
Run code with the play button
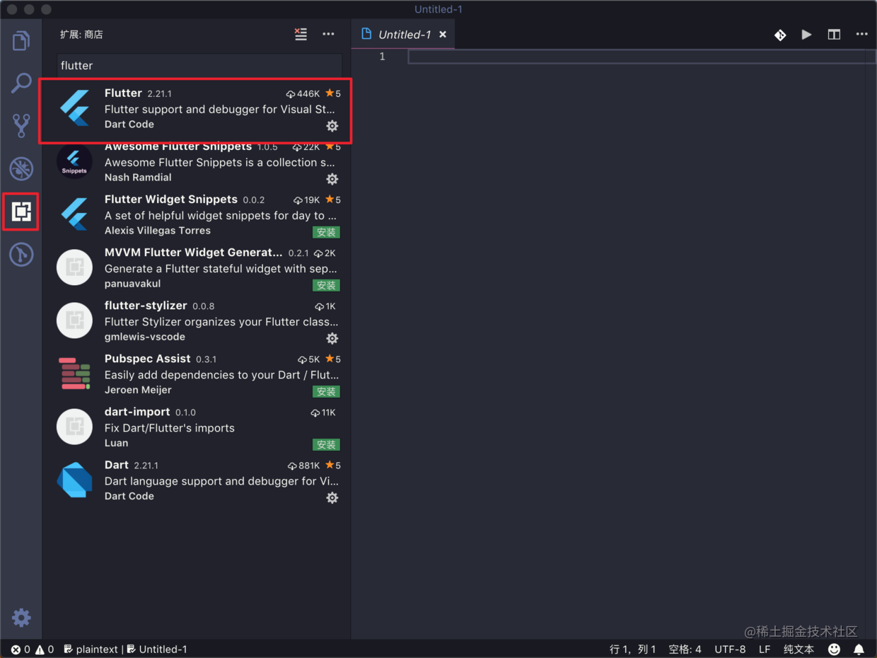806,34
